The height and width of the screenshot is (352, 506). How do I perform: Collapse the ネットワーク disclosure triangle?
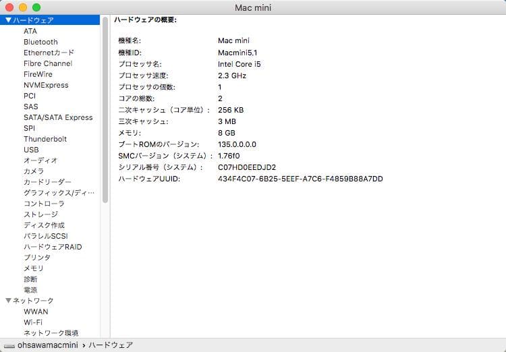pos(8,301)
